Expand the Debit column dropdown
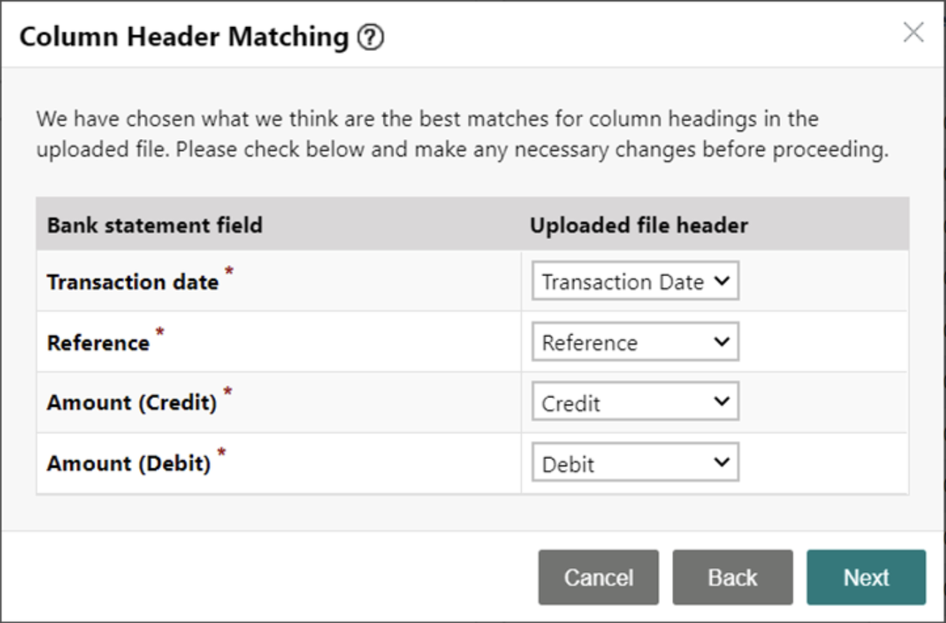 (635, 463)
